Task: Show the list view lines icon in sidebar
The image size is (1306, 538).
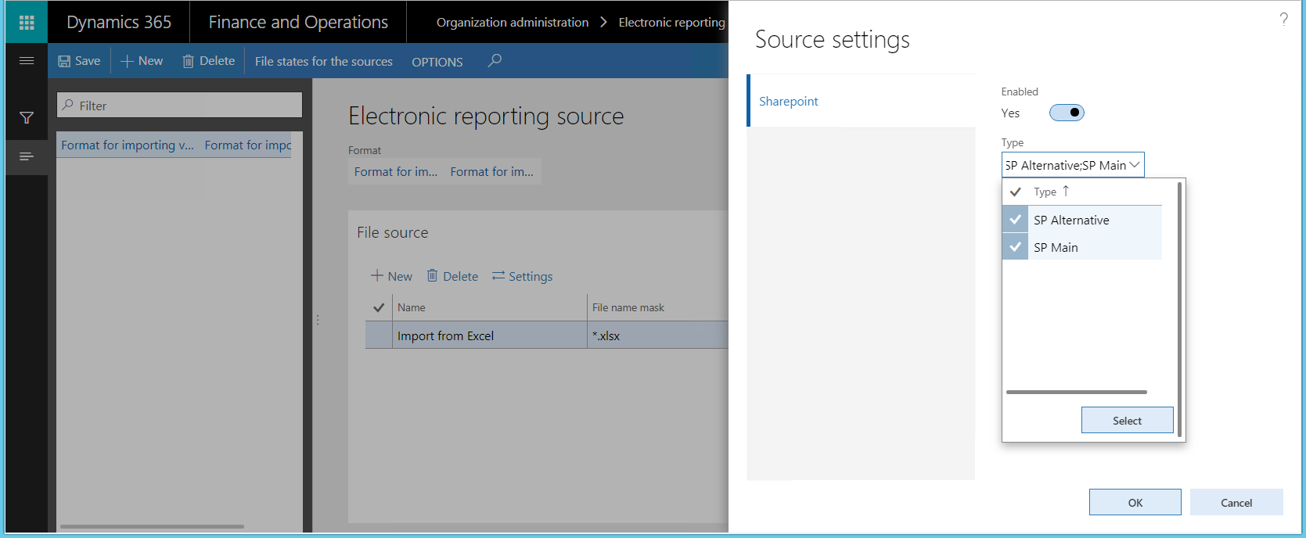Action: pyautogui.click(x=27, y=156)
